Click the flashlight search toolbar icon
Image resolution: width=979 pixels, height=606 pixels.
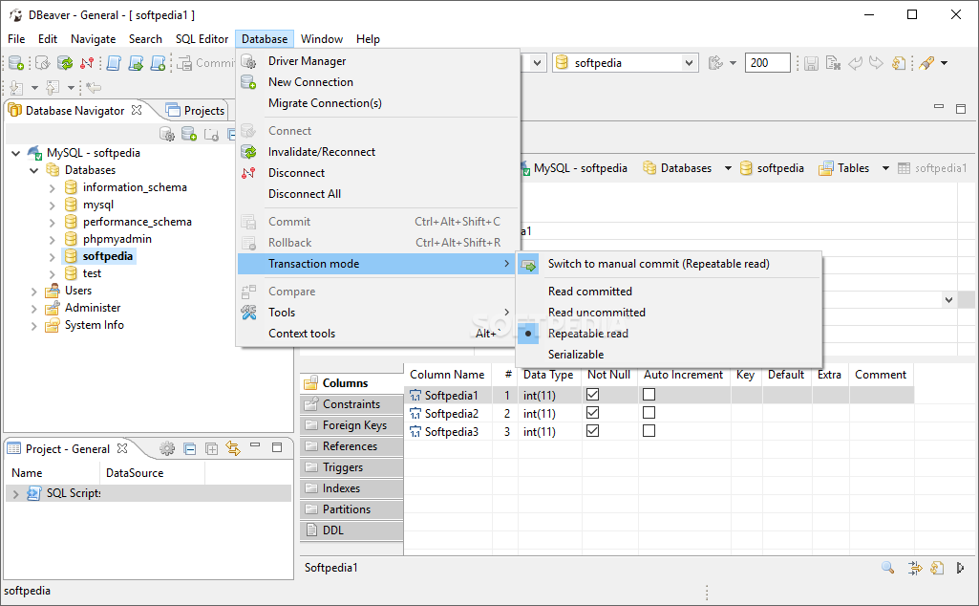[x=926, y=63]
